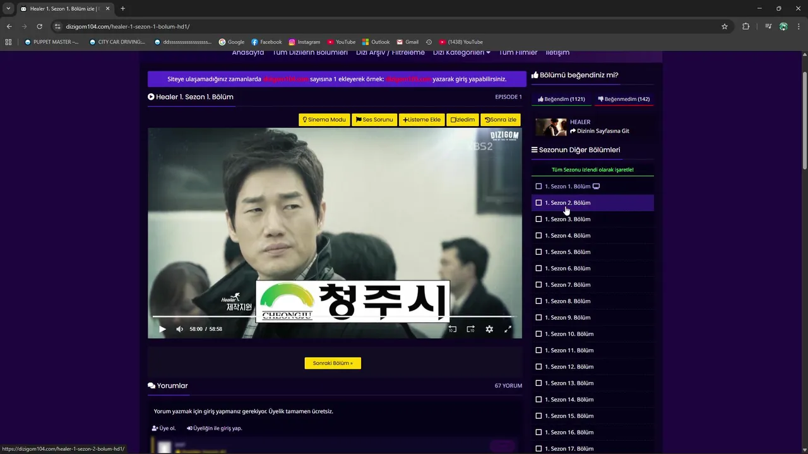Open the browser extensions icon
Viewport: 808px width, 454px height.
coord(746,26)
